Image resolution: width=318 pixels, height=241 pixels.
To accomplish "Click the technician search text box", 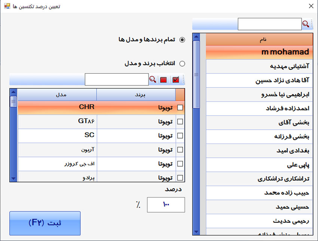I will tap(269, 24).
